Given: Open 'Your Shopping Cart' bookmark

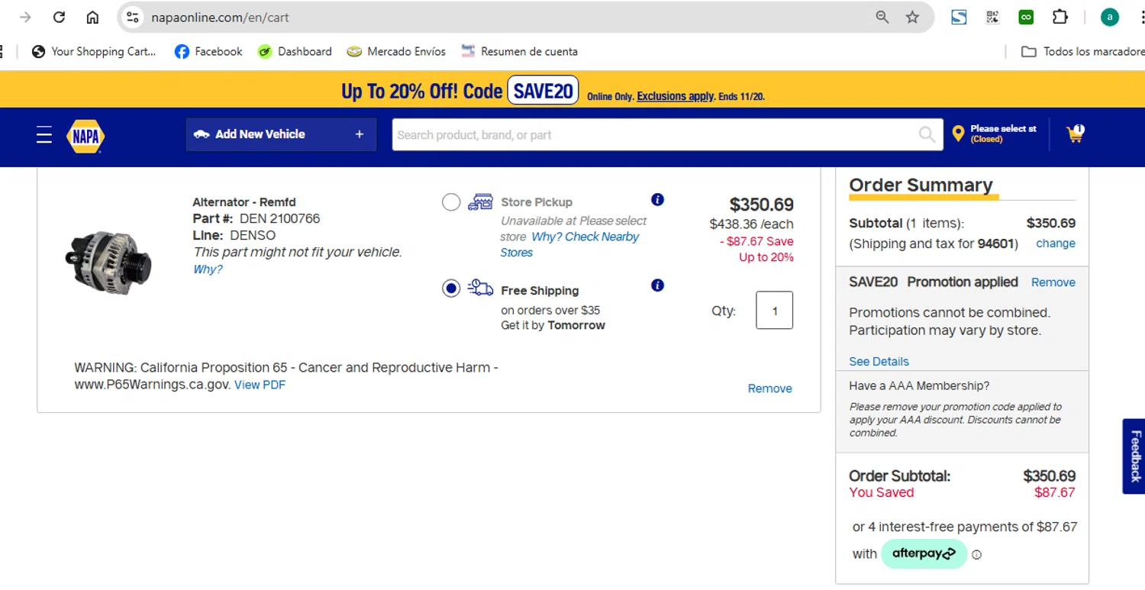Looking at the screenshot, I should point(93,51).
